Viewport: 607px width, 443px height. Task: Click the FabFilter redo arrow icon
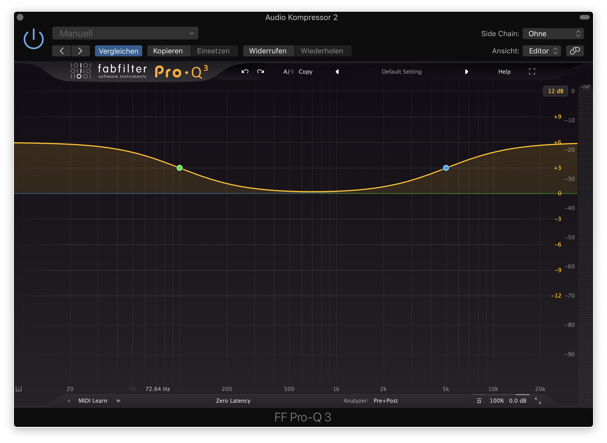click(261, 72)
